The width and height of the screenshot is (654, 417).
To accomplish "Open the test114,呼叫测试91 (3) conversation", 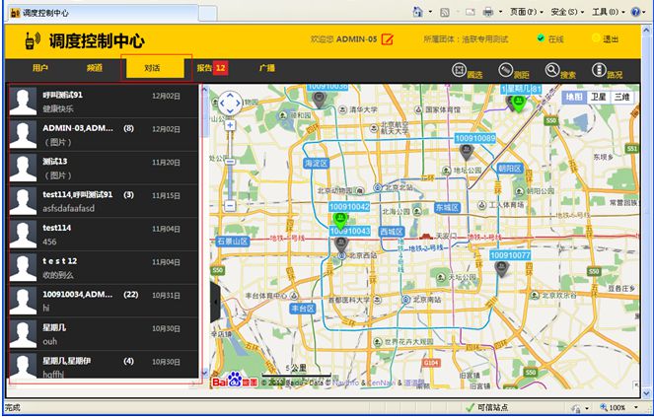I will 103,201.
